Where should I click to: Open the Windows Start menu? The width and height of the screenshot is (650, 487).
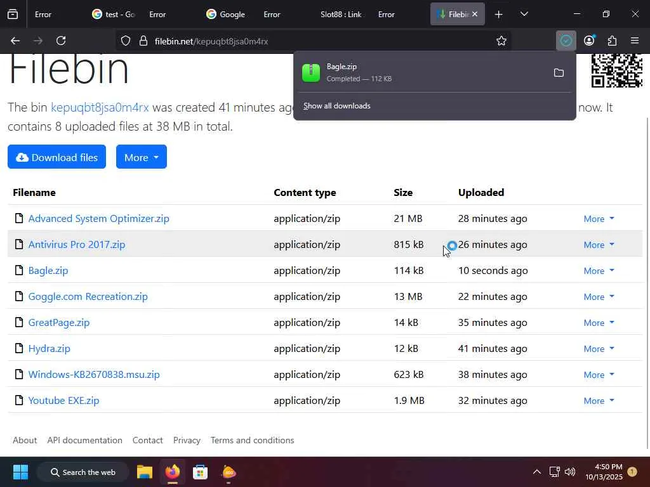[x=20, y=472]
